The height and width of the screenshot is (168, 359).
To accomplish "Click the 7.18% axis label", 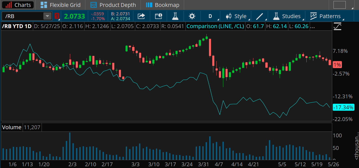I will click(340, 51).
